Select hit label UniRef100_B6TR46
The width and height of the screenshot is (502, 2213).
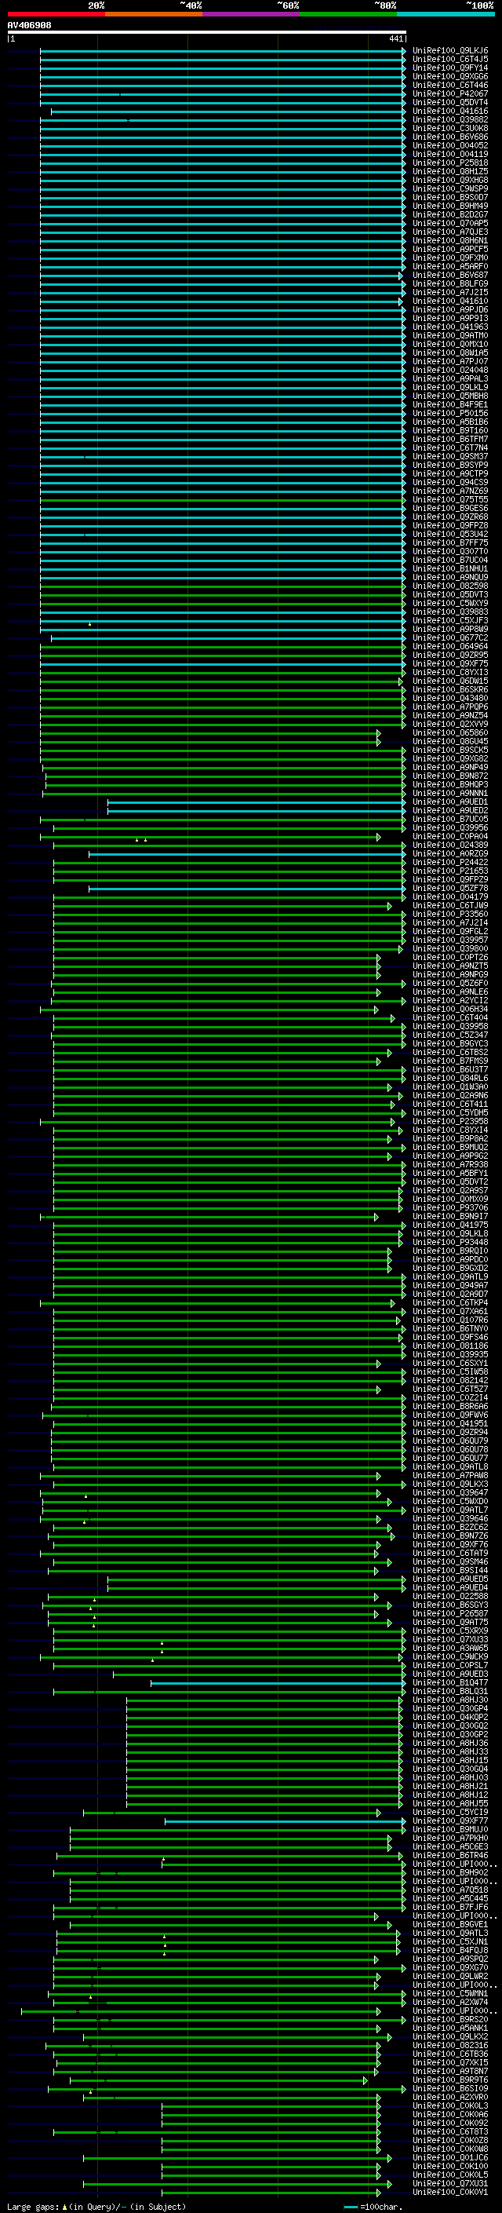(x=450, y=1855)
